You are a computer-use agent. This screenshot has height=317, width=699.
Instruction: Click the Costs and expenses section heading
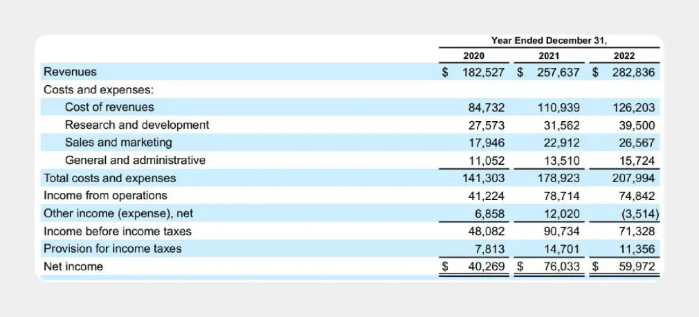[x=98, y=90]
